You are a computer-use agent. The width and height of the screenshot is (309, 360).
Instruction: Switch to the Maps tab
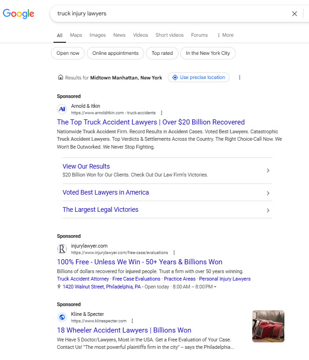[x=76, y=35]
